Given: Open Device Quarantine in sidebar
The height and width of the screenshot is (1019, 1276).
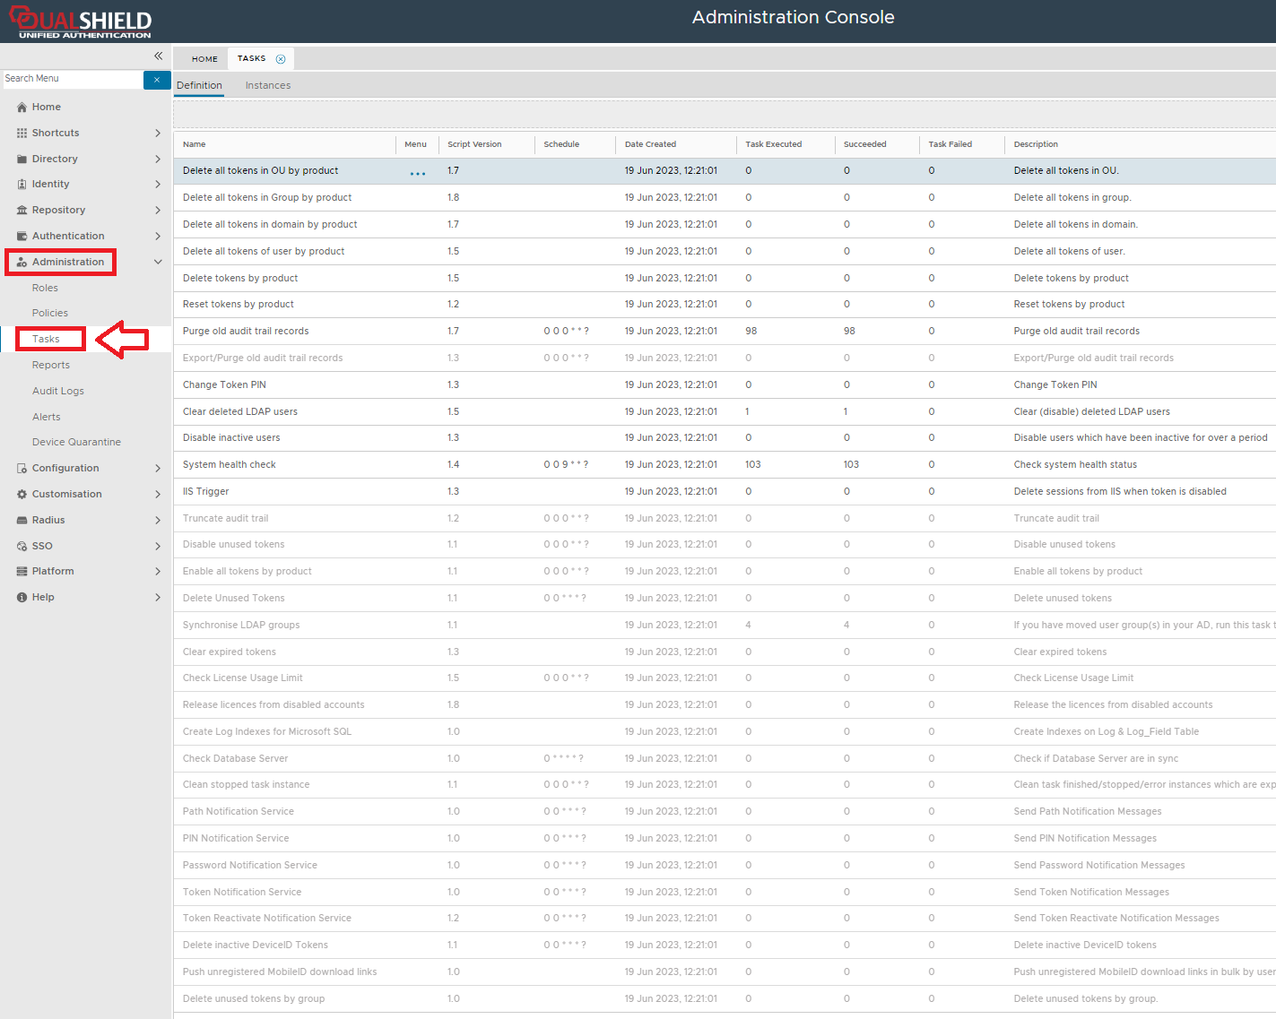Looking at the screenshot, I should [76, 443].
